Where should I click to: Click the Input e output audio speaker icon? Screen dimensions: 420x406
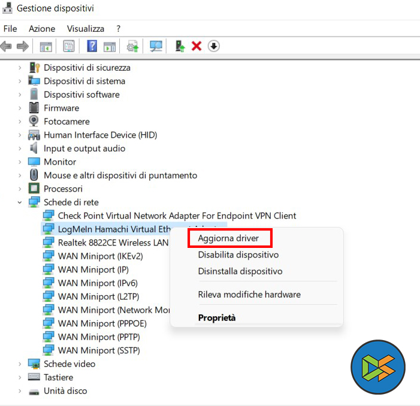coord(34,148)
